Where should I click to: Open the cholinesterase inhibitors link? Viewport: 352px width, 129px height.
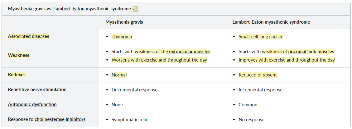60,119
